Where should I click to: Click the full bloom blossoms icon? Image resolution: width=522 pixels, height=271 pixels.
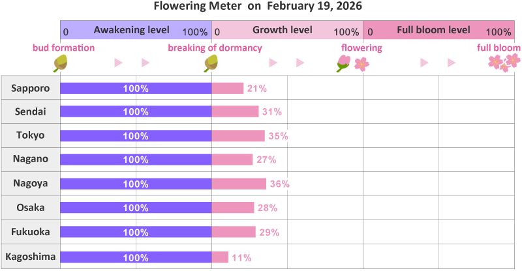pyautogui.click(x=504, y=63)
